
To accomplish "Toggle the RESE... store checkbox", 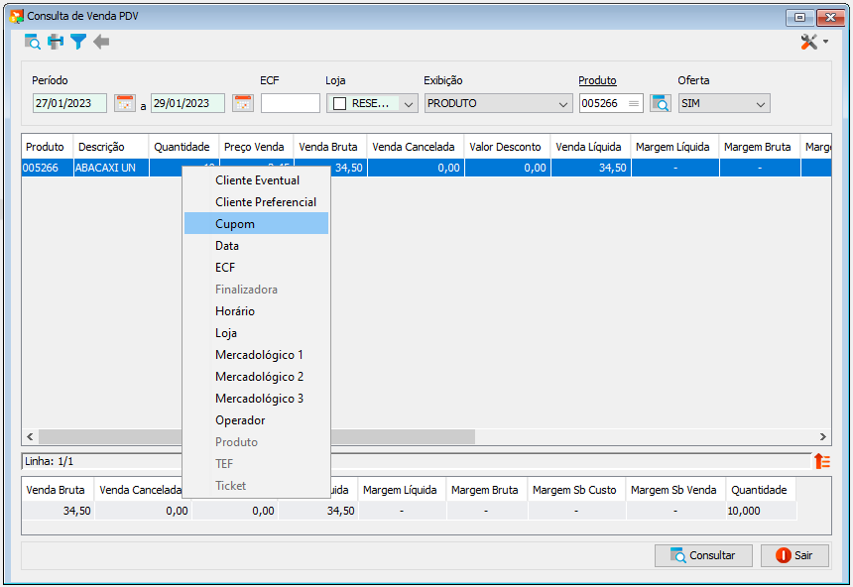I will (339, 103).
